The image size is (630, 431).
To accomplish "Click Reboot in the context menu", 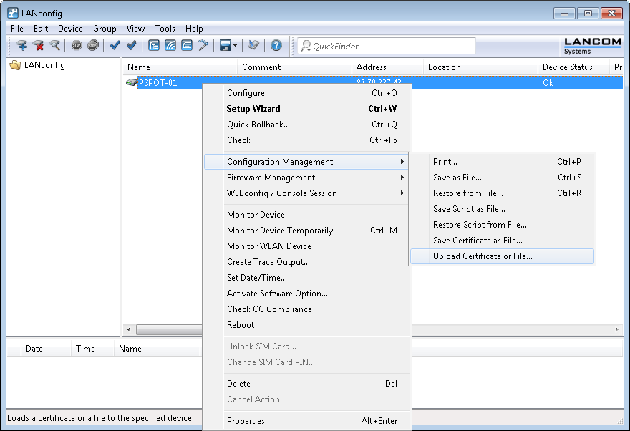I will tap(241, 325).
